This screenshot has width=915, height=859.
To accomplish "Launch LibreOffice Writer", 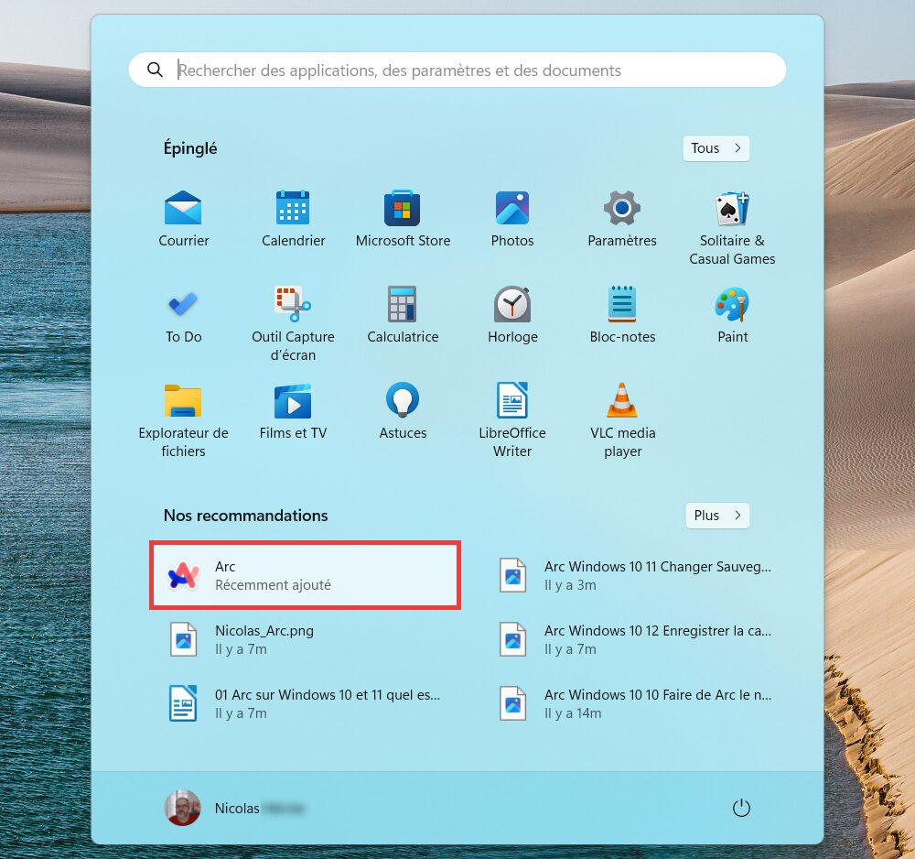I will tap(512, 419).
